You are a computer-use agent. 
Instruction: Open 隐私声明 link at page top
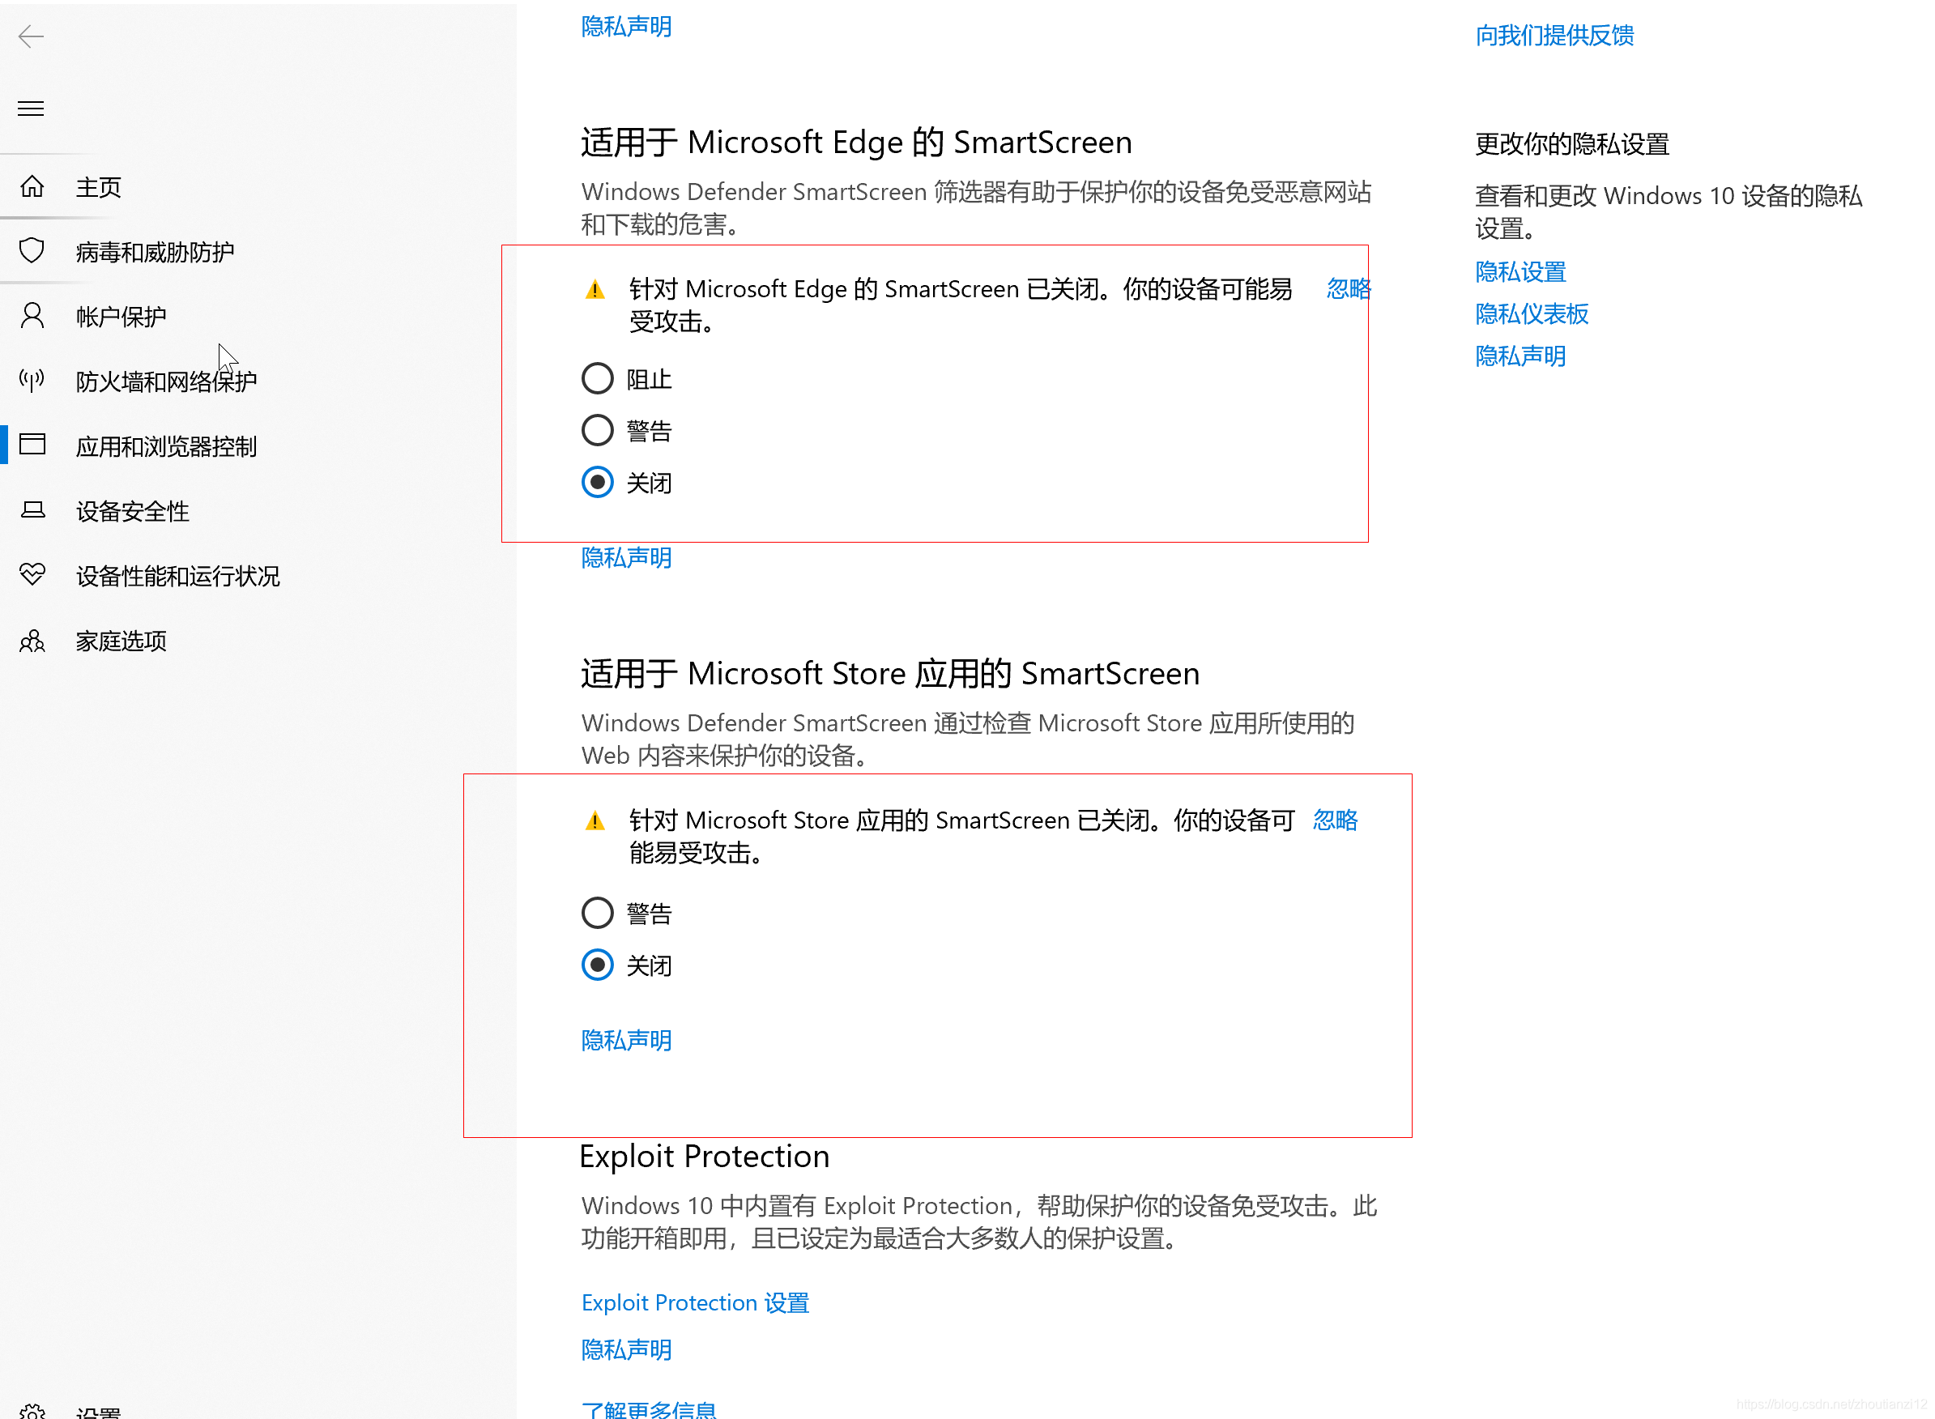click(626, 27)
